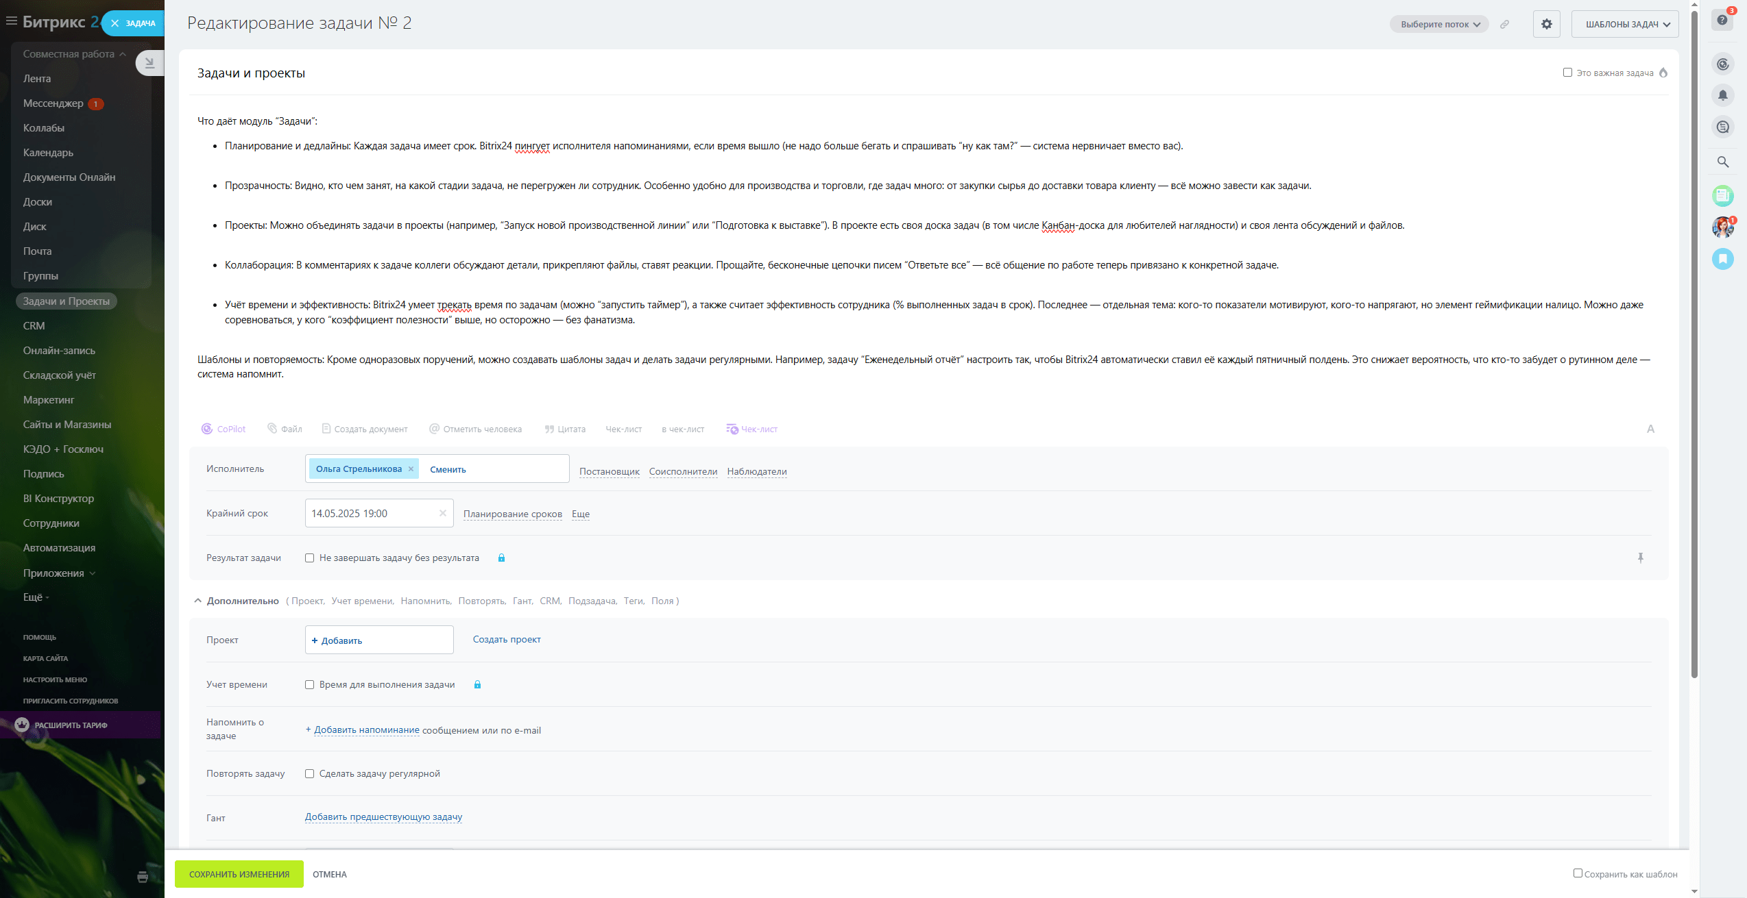Close the task slider with ЗАДАЧА button
The image size is (1747, 898).
pos(134,23)
